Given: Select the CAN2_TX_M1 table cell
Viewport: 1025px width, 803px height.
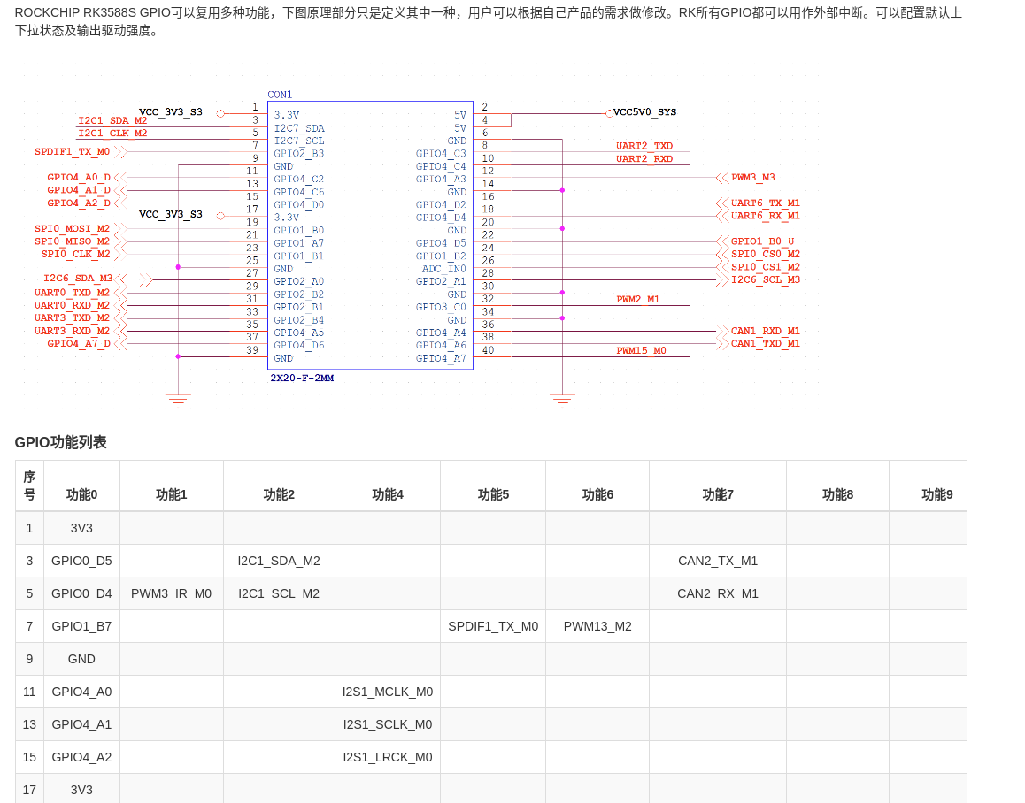Looking at the screenshot, I should (718, 561).
